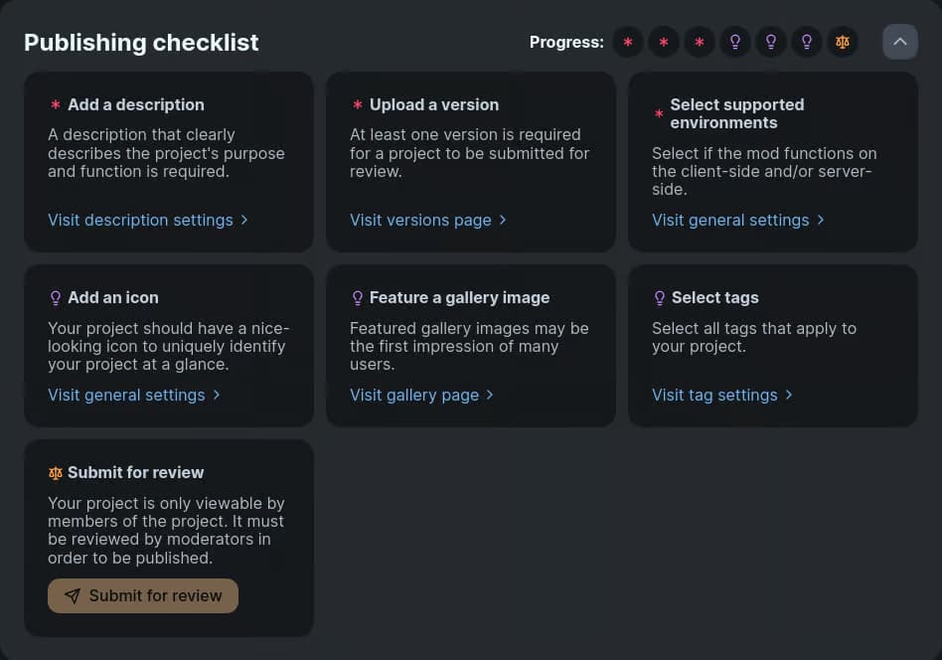Visit general settings under supported environments
This screenshot has height=660, width=942.
[730, 220]
